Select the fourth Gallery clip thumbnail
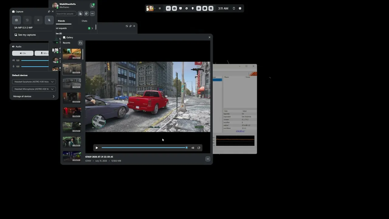This screenshot has height=219, width=389. tap(72, 98)
